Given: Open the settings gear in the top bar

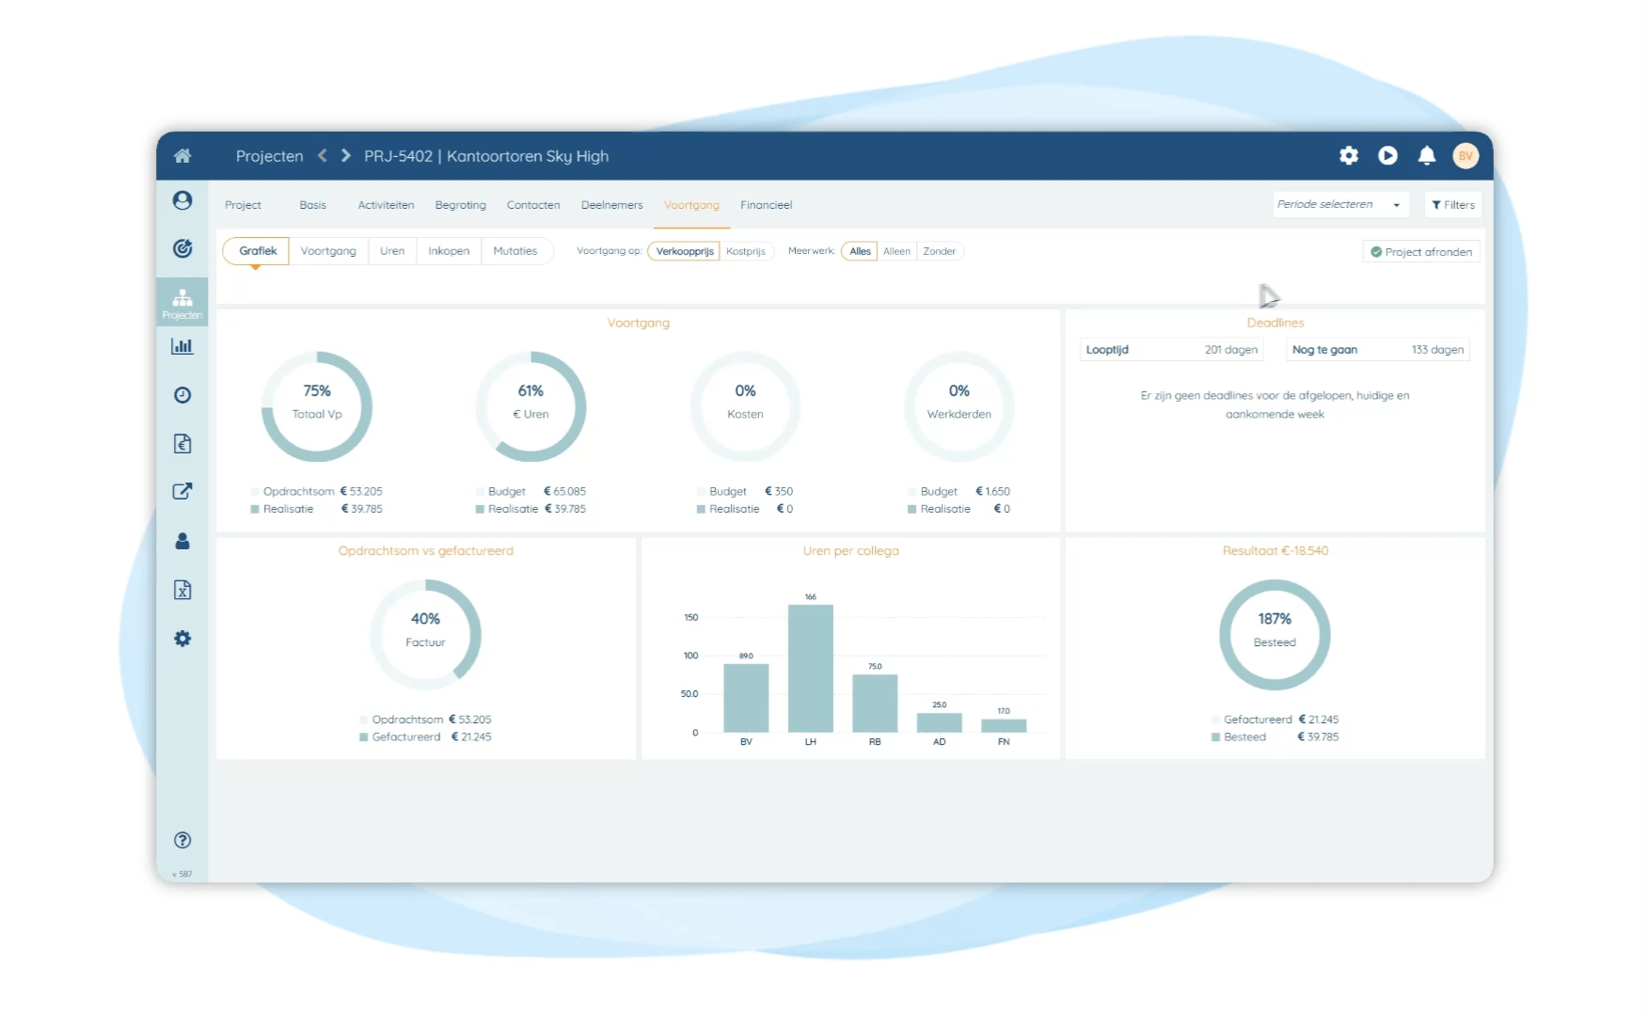Looking at the screenshot, I should point(1349,156).
